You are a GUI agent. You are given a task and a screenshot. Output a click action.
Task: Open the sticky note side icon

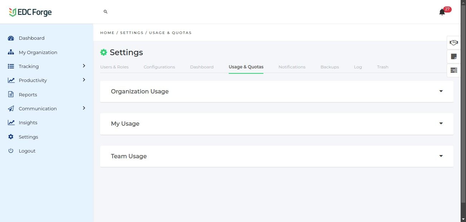[453, 56]
